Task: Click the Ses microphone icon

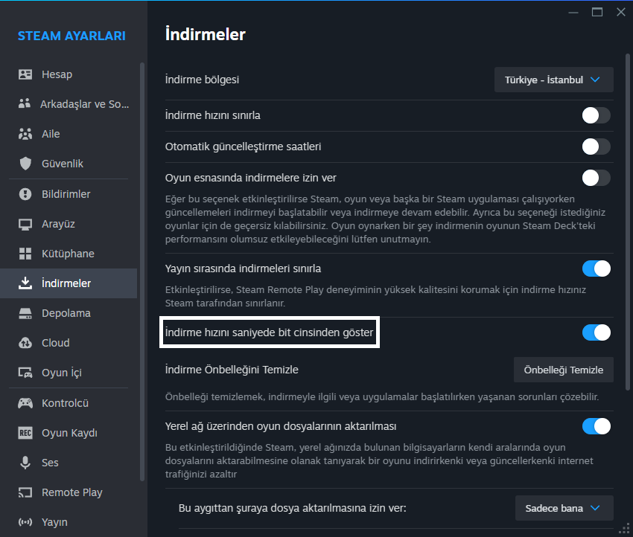Action: click(25, 463)
